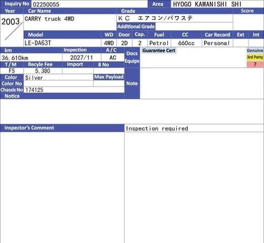Click the Recycle Fee value 5,380
This screenshot has width=264, height=243.
pos(43,71)
